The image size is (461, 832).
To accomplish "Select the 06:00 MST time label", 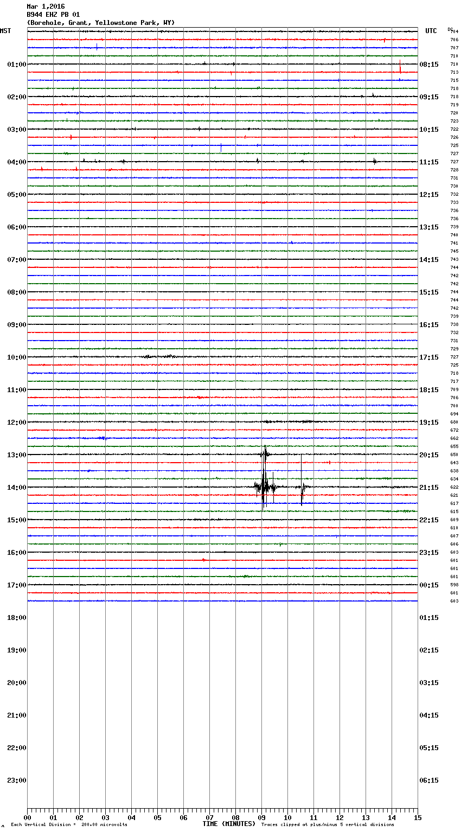I will point(17,227).
